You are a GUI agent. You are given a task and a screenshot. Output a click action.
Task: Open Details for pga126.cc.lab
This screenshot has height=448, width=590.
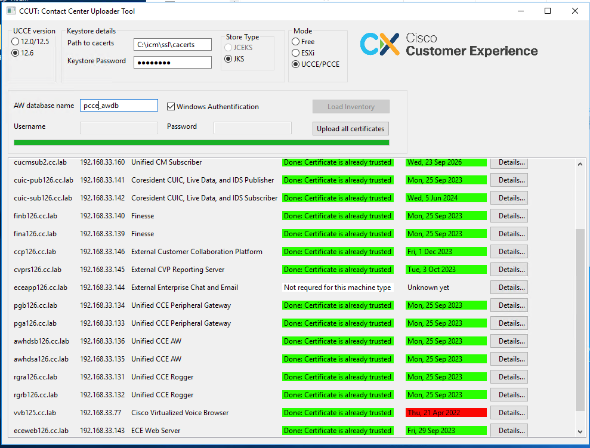(x=509, y=323)
